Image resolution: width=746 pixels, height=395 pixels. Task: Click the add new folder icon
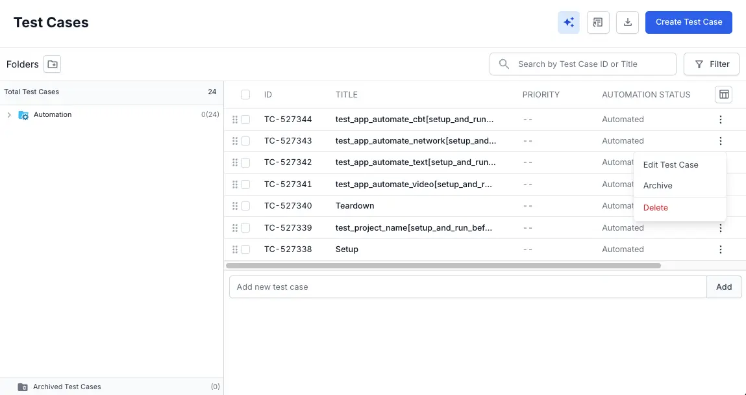pos(53,64)
